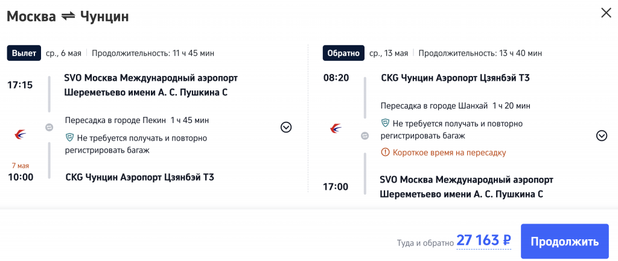Viewport: 618px width, 261px height.
Task: Click the Москва ⇌ Чунцин title
Action: 68,16
